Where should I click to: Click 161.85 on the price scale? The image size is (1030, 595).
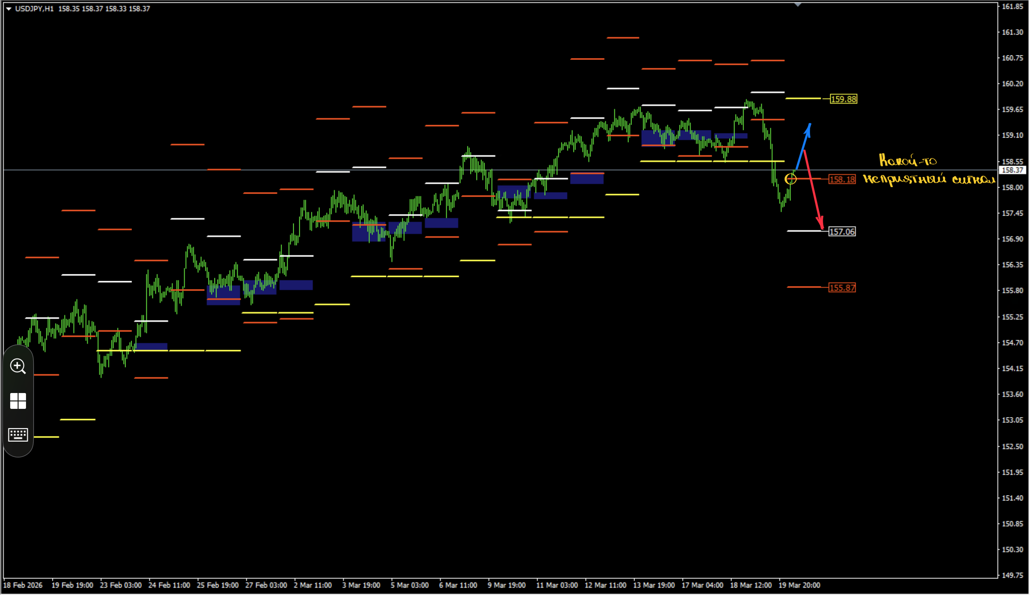coord(1012,6)
